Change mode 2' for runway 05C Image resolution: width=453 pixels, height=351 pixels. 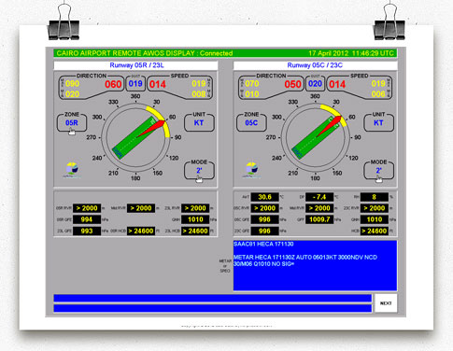(378, 171)
